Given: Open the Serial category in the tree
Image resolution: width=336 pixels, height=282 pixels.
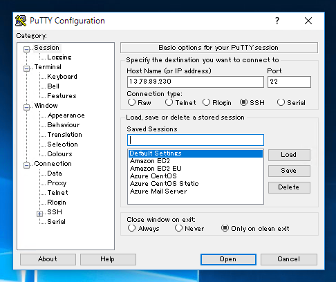Looking at the screenshot, I should click(x=56, y=222).
